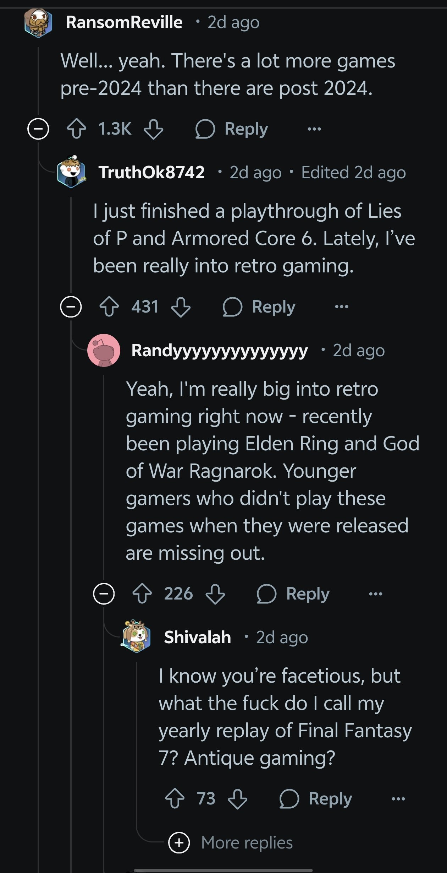The width and height of the screenshot is (447, 873).
Task: Downvote Shivalah's comment
Action: 237,799
